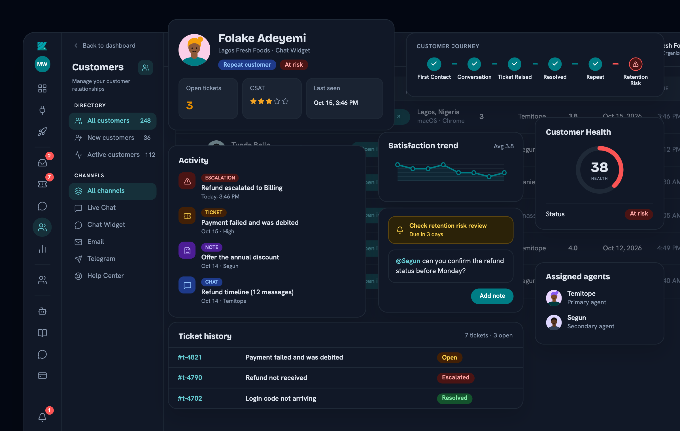Screen dimensions: 680x431
Task: Click the Retention Risk journey step icon
Action: (636, 64)
